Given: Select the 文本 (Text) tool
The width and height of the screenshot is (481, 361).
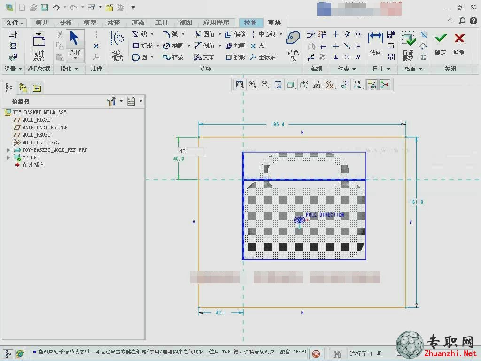Looking at the screenshot, I should pos(204,57).
